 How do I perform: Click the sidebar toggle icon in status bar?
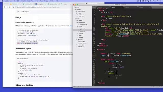[74, 87]
